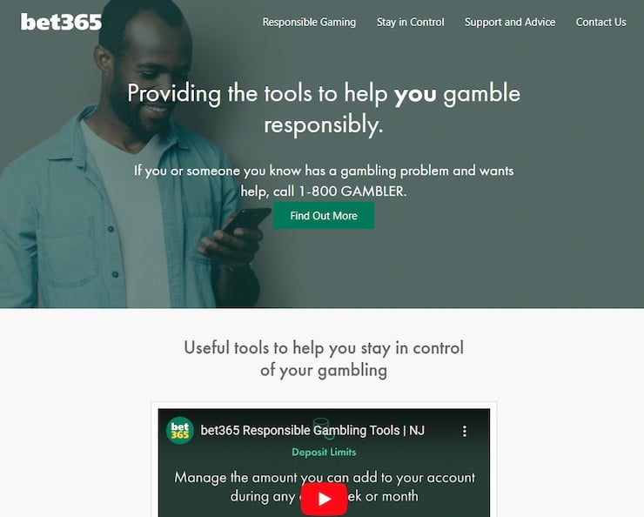
Task: Click the Deposit Limits caption in video
Action: [x=324, y=452]
